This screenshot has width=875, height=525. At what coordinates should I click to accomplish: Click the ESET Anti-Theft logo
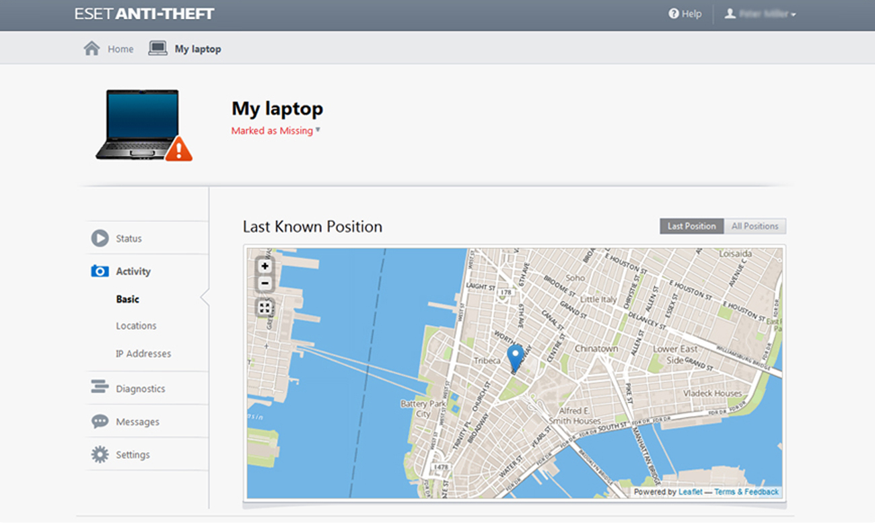(x=145, y=14)
